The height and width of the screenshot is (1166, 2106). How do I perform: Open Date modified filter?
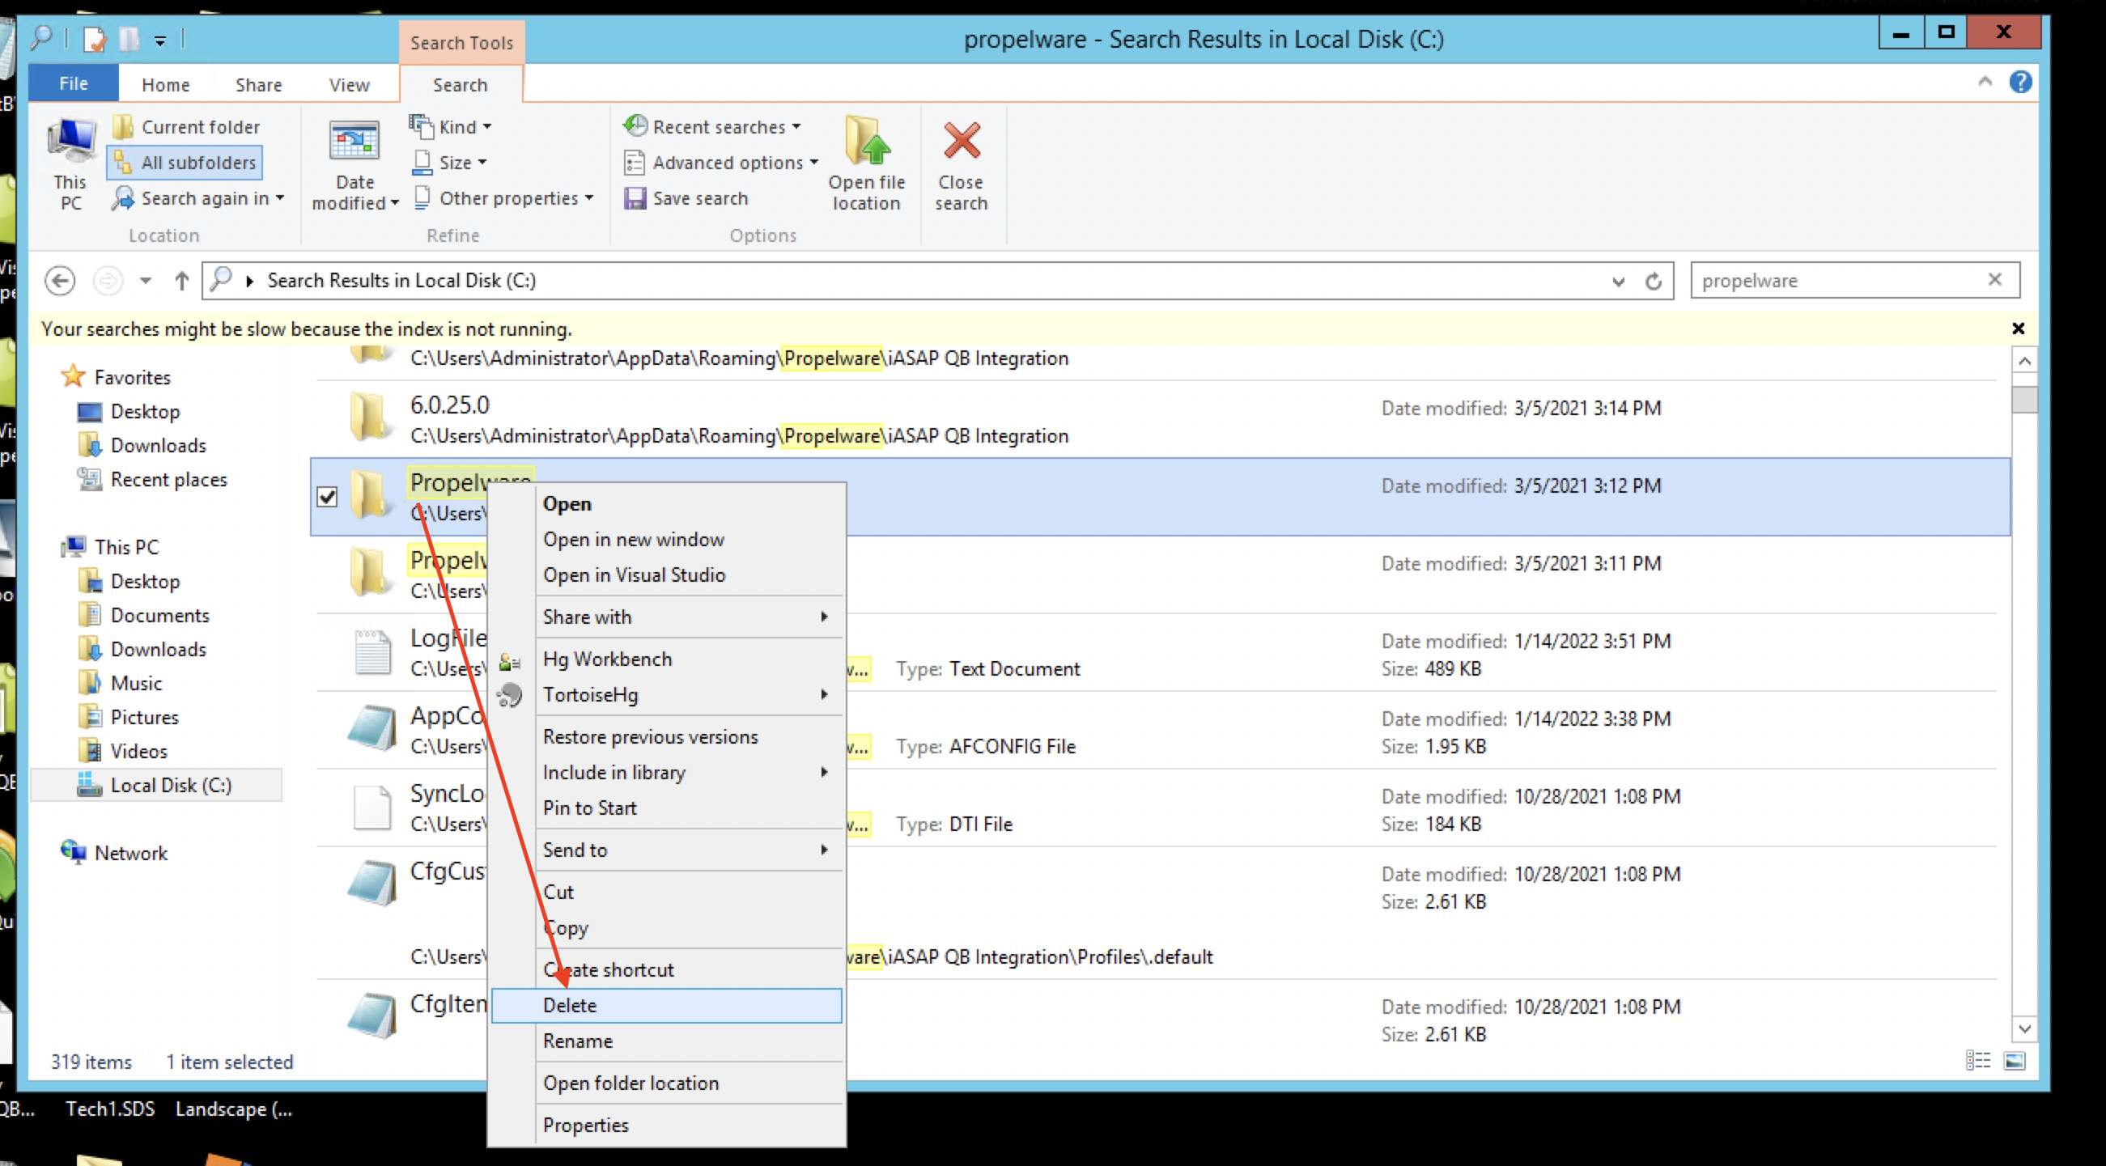coord(354,166)
